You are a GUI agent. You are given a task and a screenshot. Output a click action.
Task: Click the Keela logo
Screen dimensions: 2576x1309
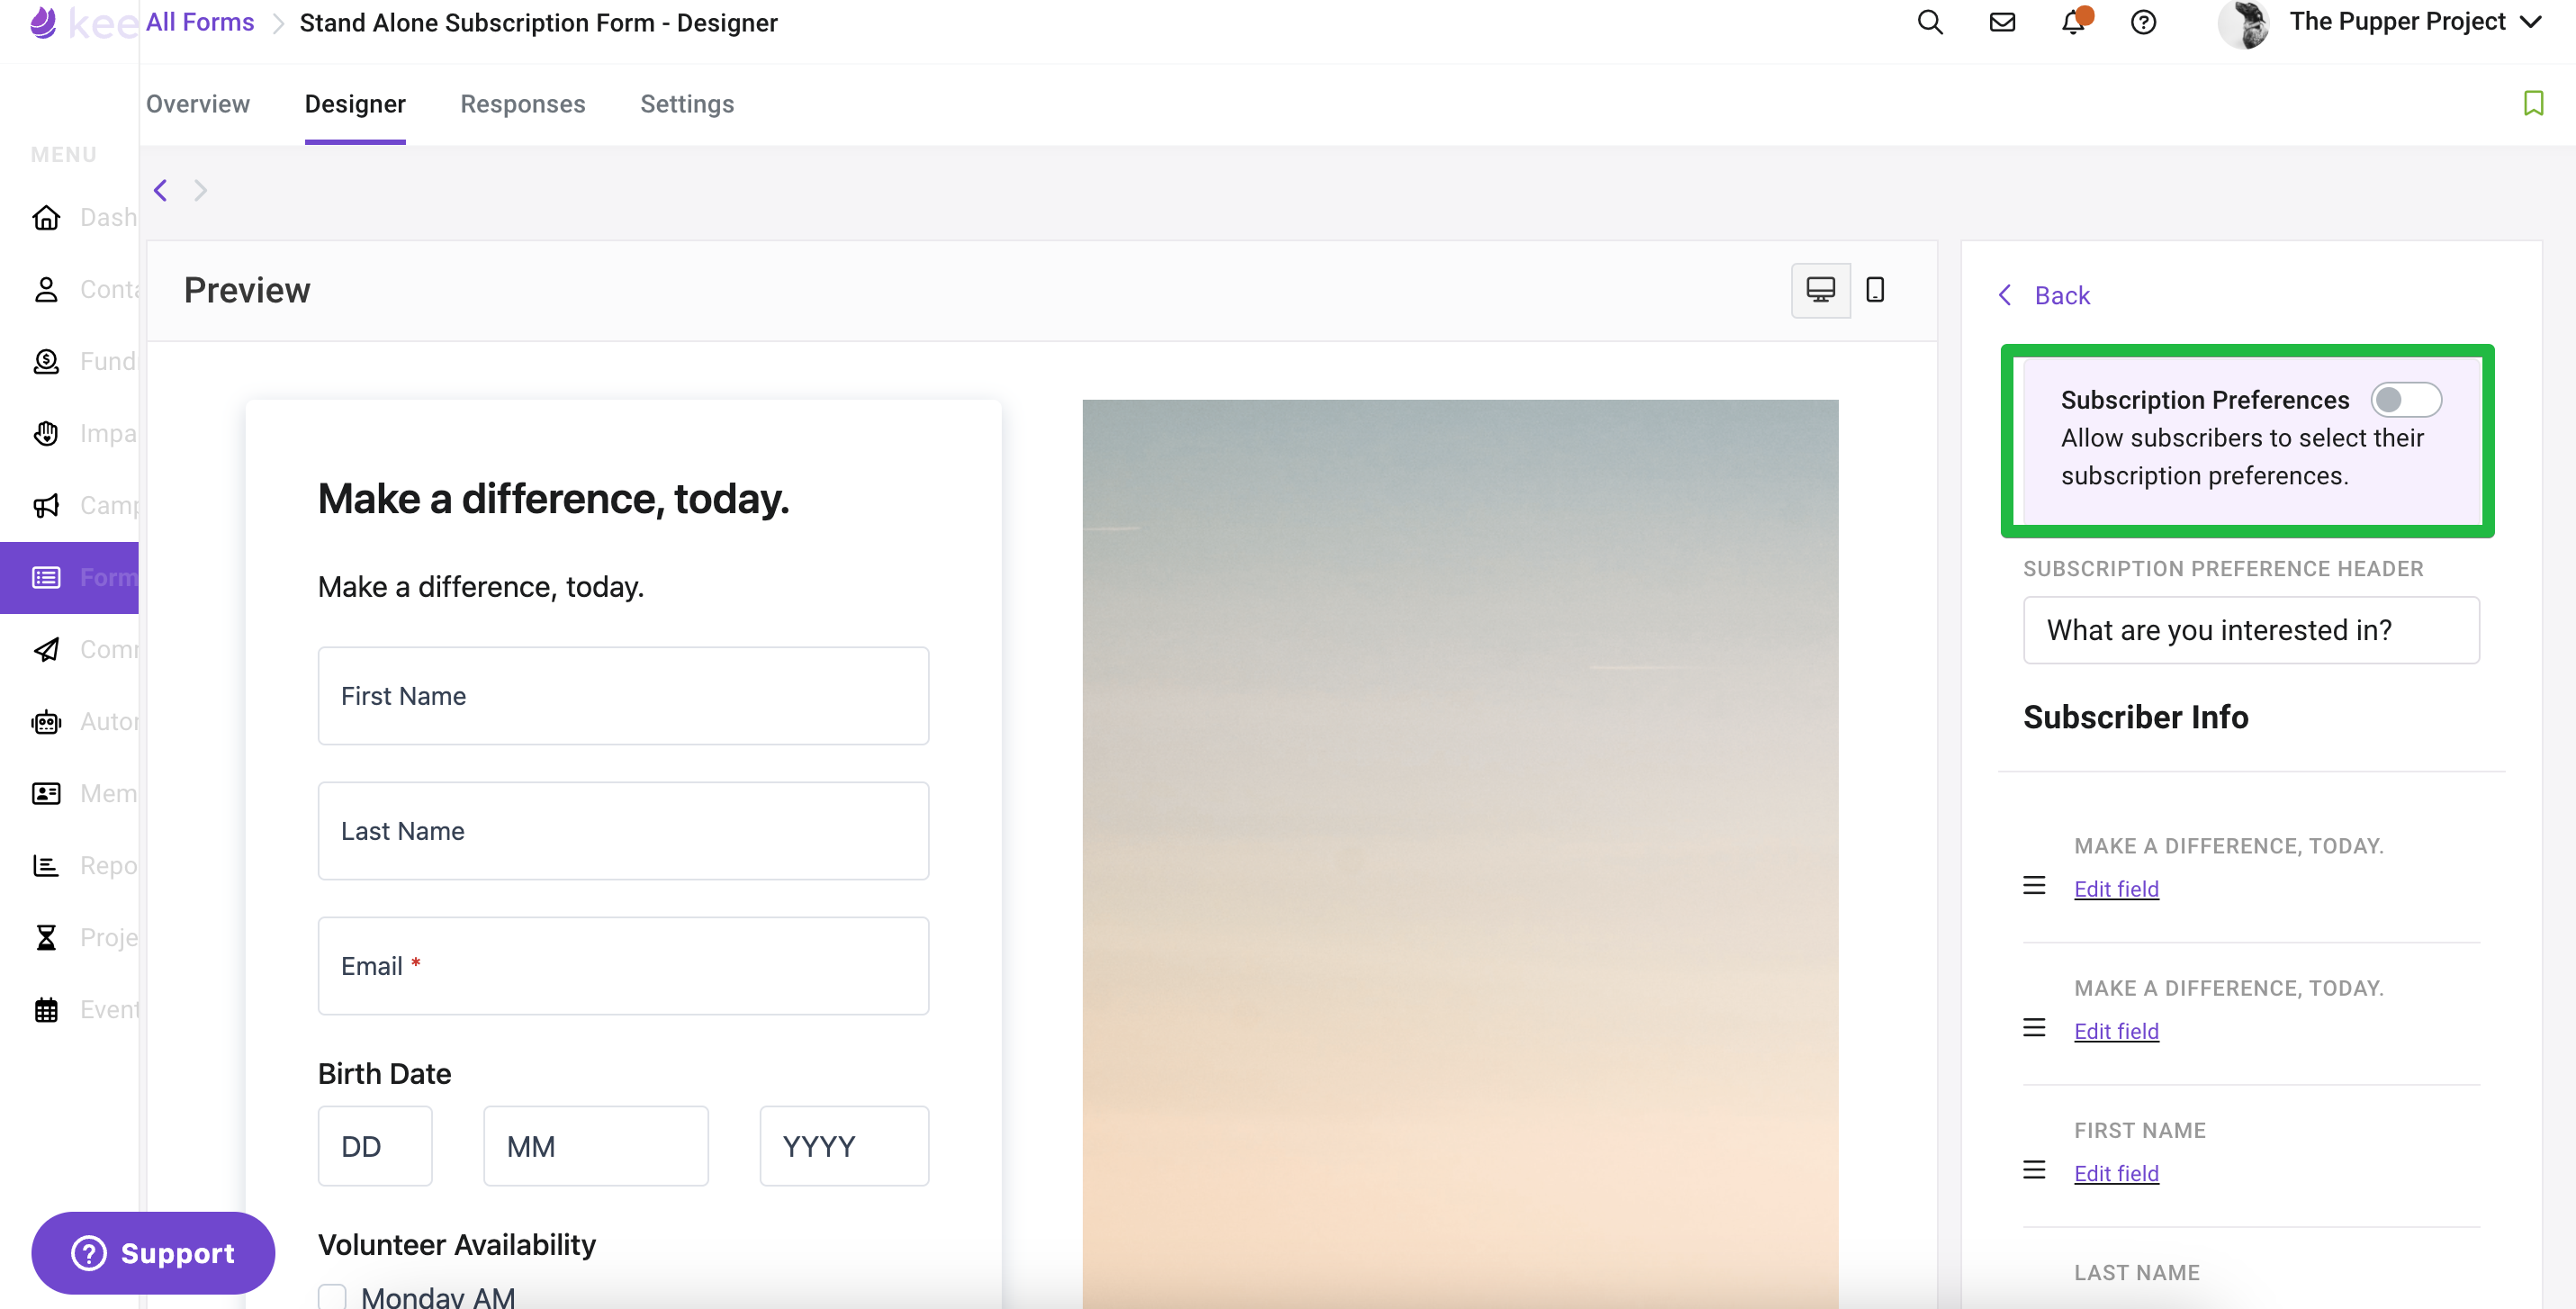tap(82, 22)
